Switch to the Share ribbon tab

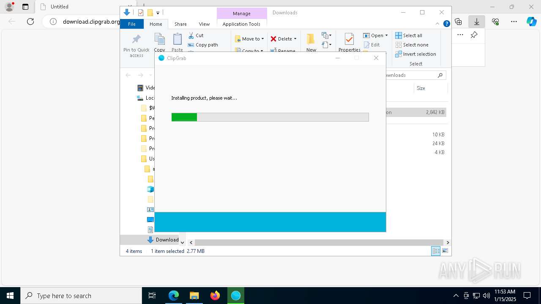pyautogui.click(x=180, y=24)
